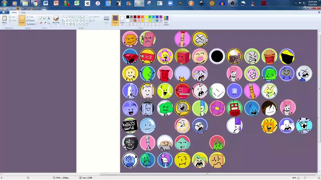321x180 pixels.
Task: Click the Copy command
Action: tap(13, 20)
